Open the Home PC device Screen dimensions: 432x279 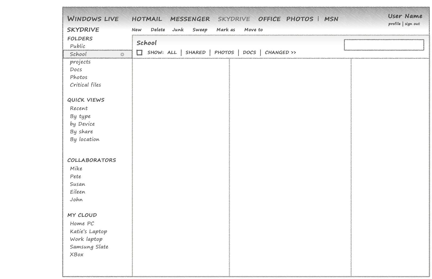82,224
